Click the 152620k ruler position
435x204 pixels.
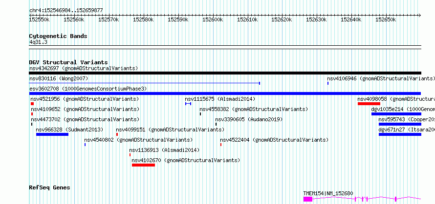[282, 19]
